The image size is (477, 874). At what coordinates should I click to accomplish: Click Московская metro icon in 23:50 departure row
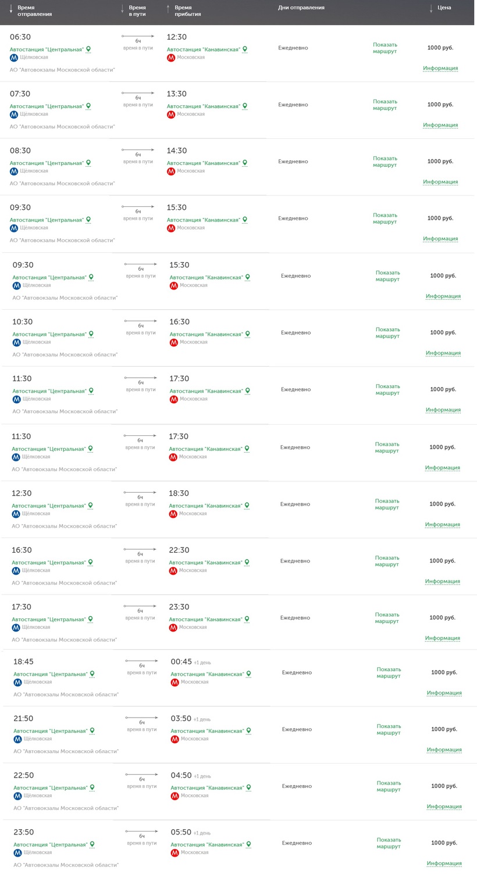click(x=175, y=853)
